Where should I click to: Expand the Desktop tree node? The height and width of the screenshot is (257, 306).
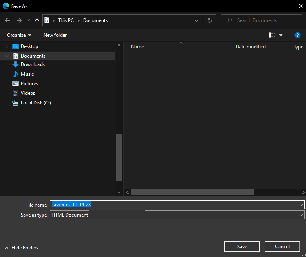pyautogui.click(x=7, y=46)
